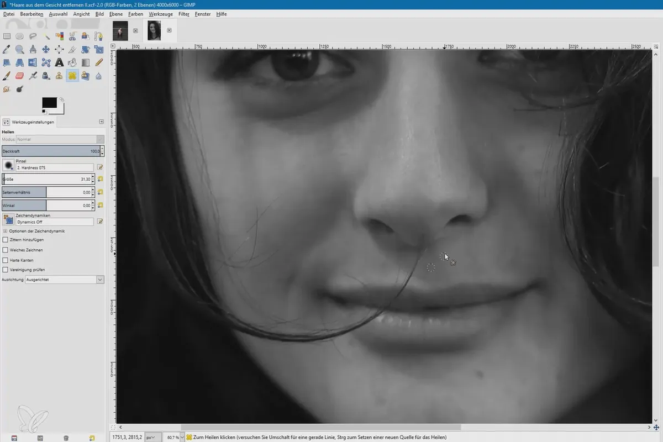Screen dimensions: 663x442
Task: Select the Pencil tool
Action: coord(99,62)
